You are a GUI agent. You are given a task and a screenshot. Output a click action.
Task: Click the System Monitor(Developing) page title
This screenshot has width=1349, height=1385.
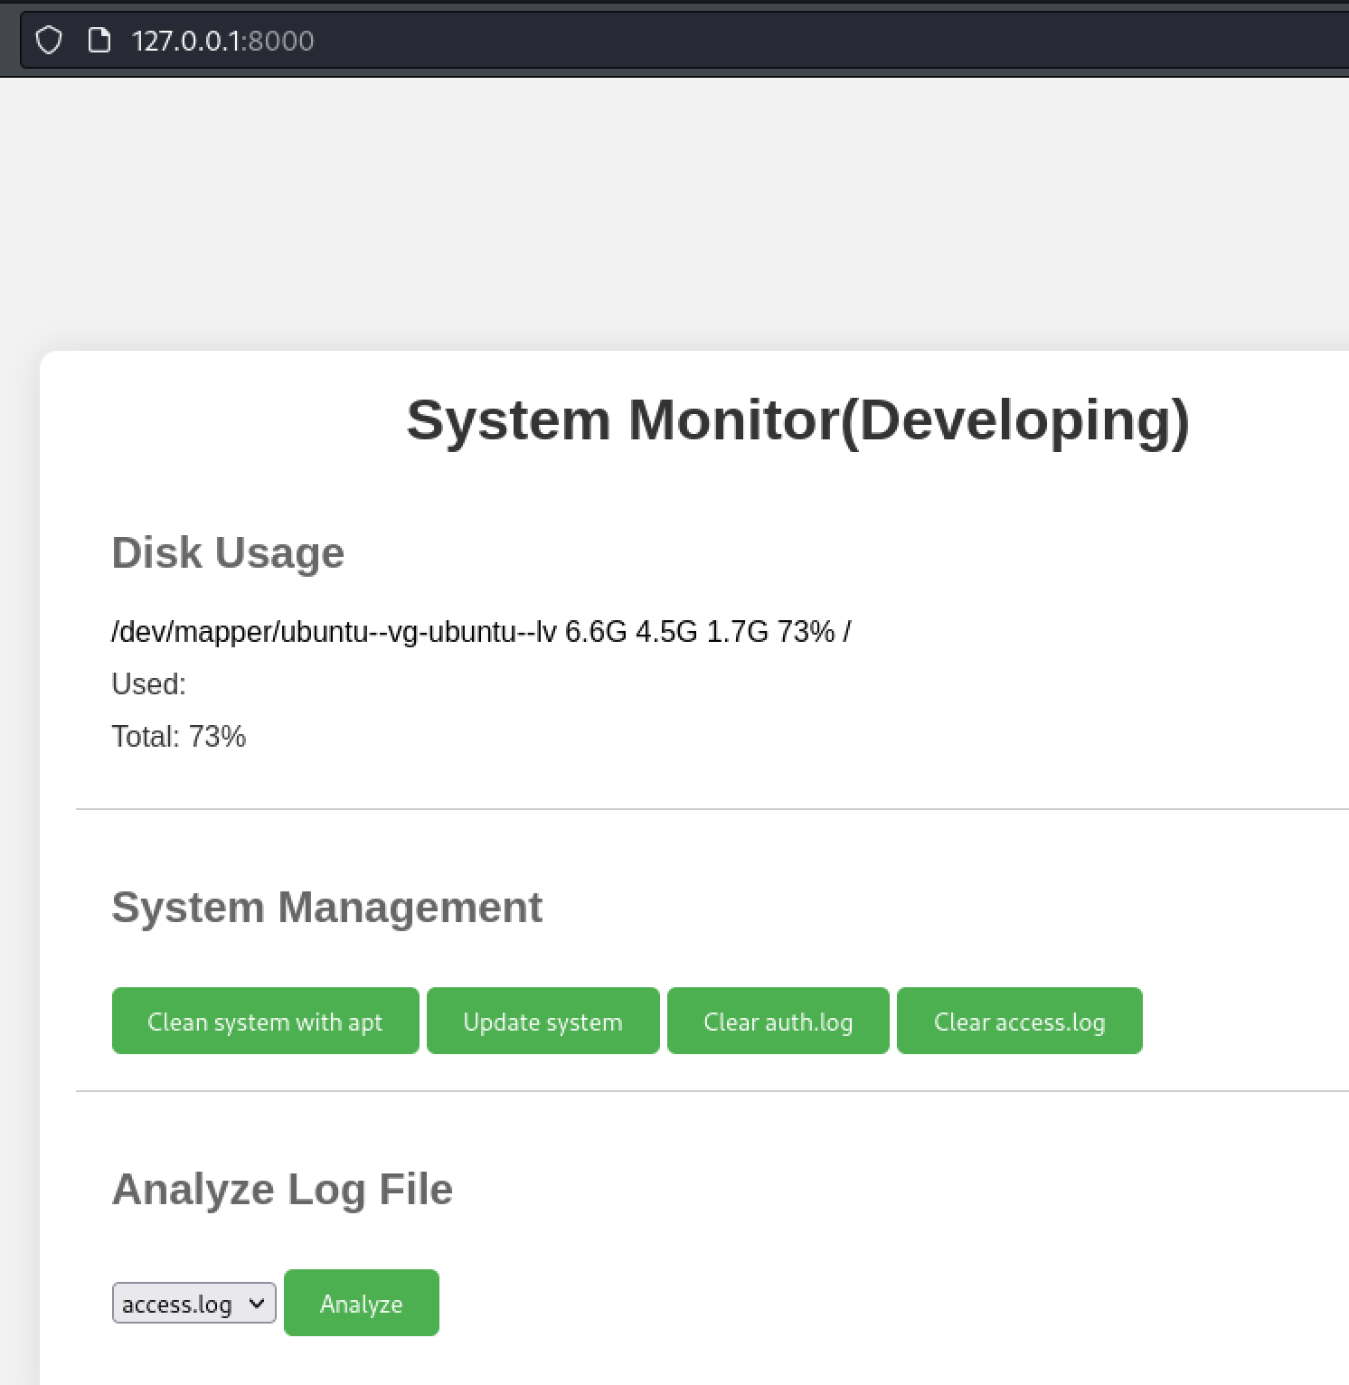(797, 419)
